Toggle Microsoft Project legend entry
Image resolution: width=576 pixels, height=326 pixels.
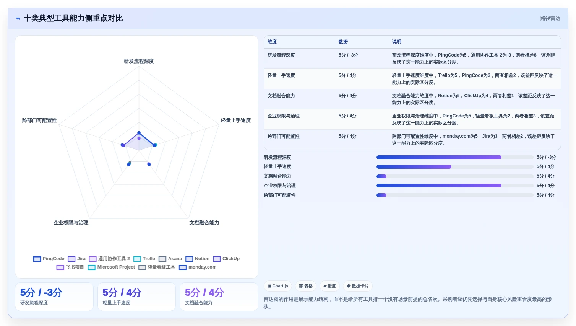[111, 267]
